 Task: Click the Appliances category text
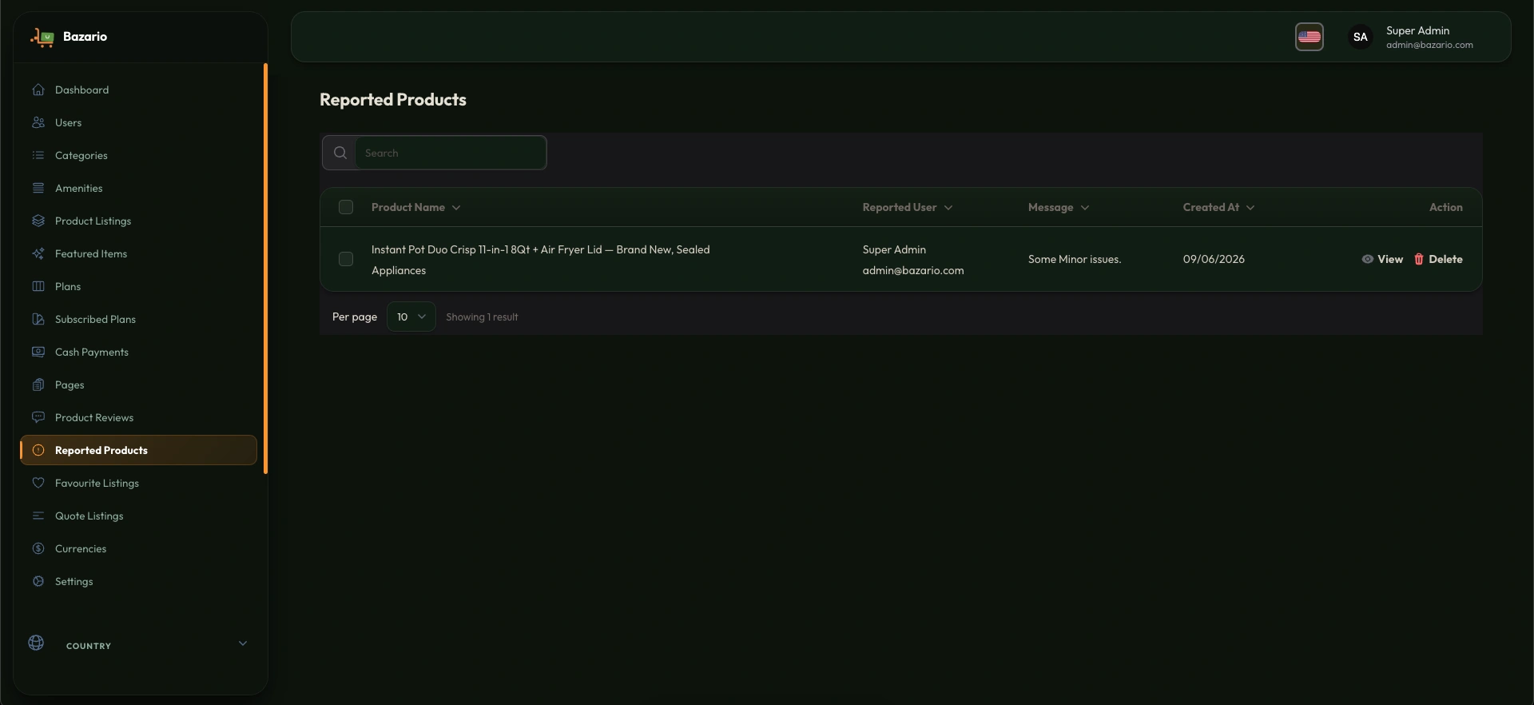(399, 270)
